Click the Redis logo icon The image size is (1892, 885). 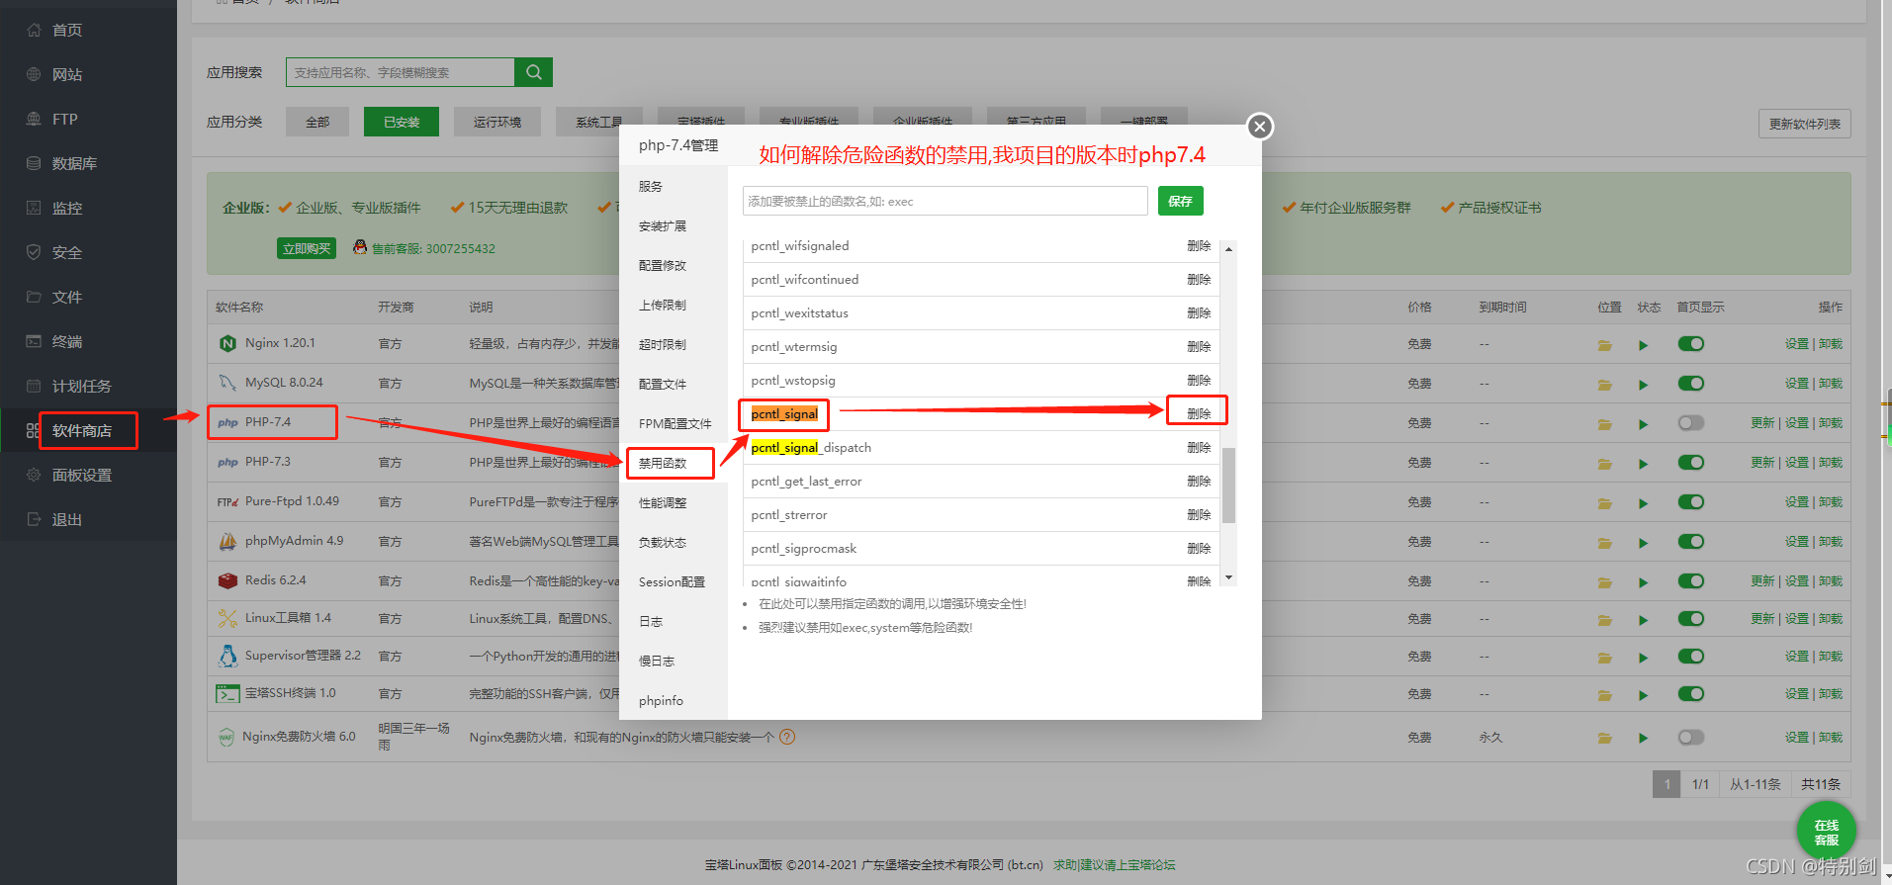pyautogui.click(x=227, y=580)
